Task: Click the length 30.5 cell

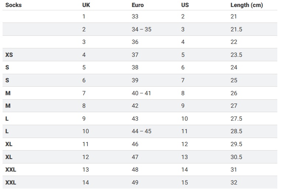Action: 236,157
